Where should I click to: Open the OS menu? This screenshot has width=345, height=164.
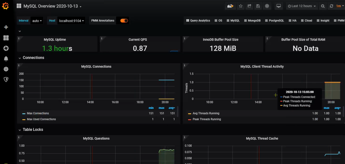click(218, 20)
